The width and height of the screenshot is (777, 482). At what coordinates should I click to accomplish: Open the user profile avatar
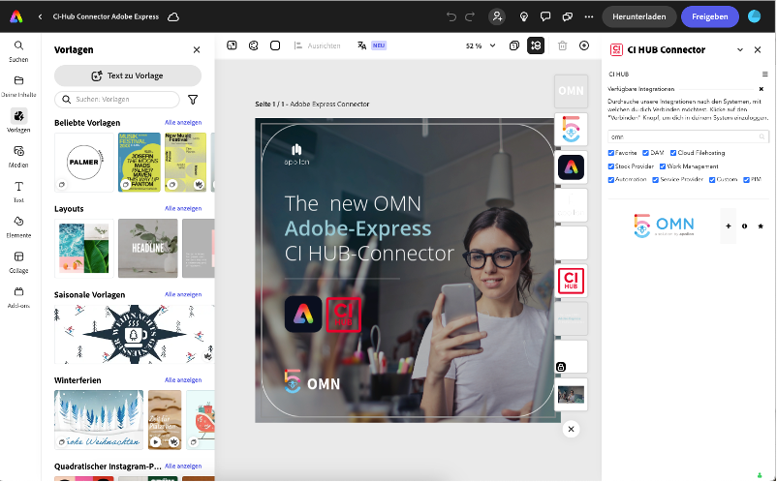[754, 16]
